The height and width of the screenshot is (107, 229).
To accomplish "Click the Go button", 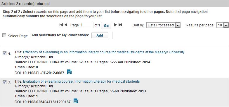I will click(x=106, y=26).
